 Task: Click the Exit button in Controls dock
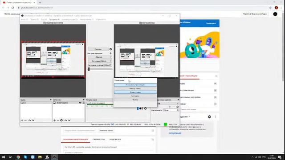point(135,100)
